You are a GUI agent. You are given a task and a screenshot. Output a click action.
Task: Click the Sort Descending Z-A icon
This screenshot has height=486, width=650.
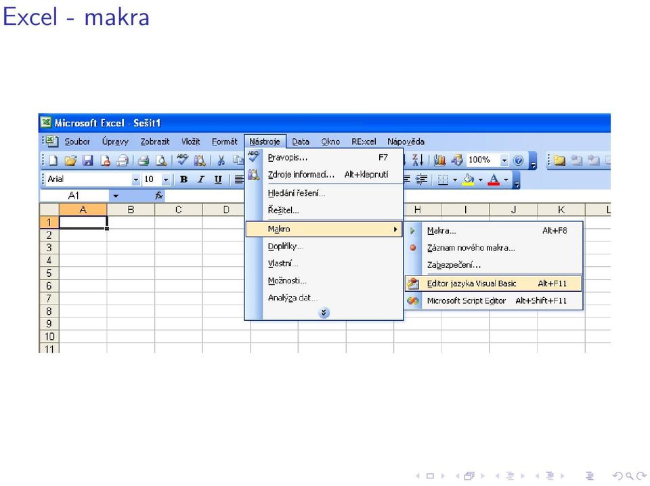[x=418, y=160]
